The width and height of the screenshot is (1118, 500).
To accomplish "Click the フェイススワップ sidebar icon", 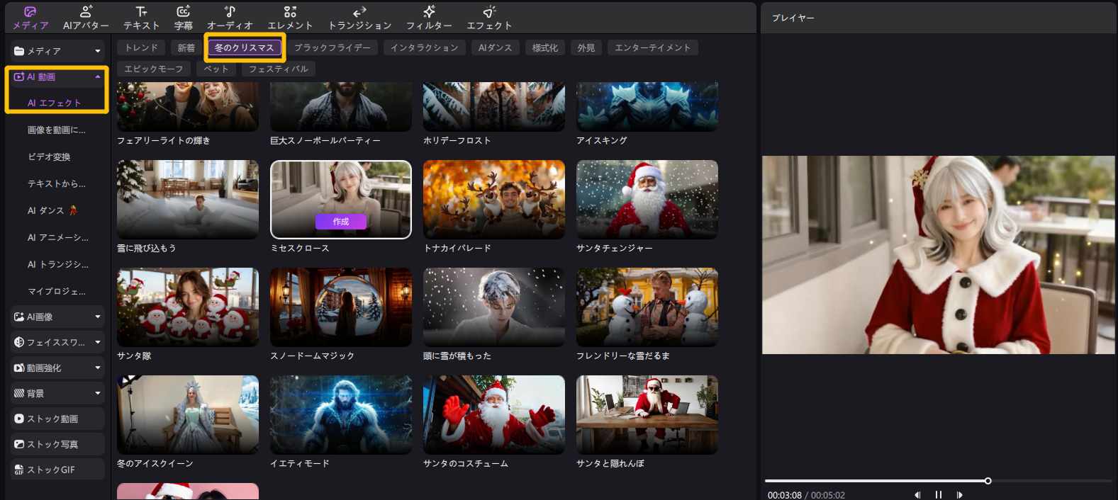I will [x=19, y=342].
